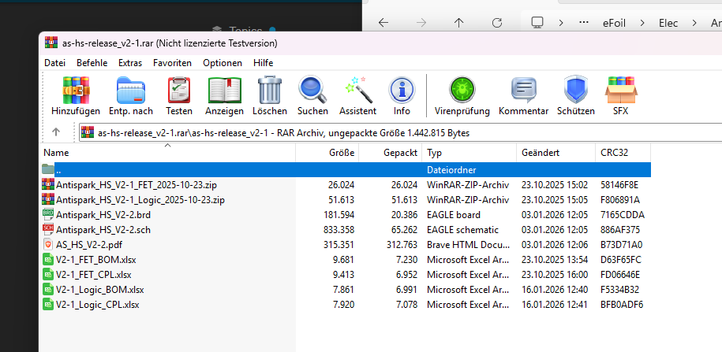Open the Optionen menu

(222, 62)
